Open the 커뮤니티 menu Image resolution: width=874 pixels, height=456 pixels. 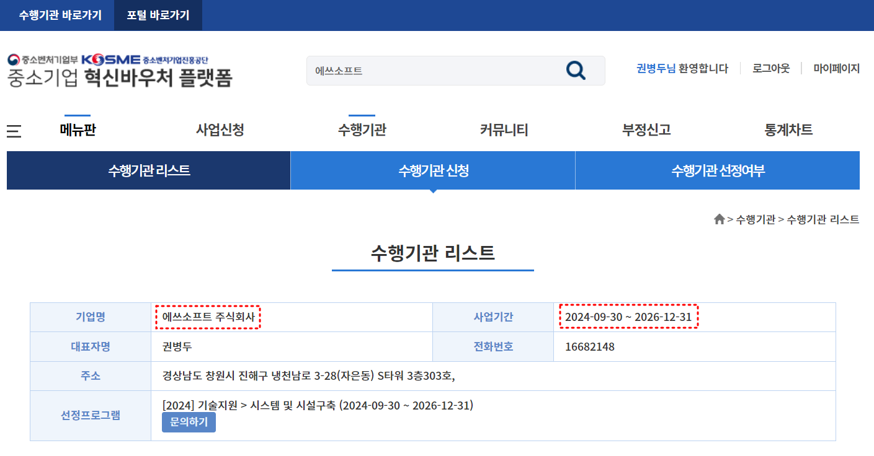click(x=504, y=130)
